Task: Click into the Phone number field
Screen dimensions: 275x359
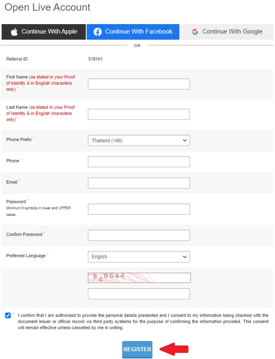Action: point(139,162)
